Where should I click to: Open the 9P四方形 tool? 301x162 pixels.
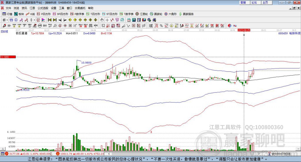(61, 14)
